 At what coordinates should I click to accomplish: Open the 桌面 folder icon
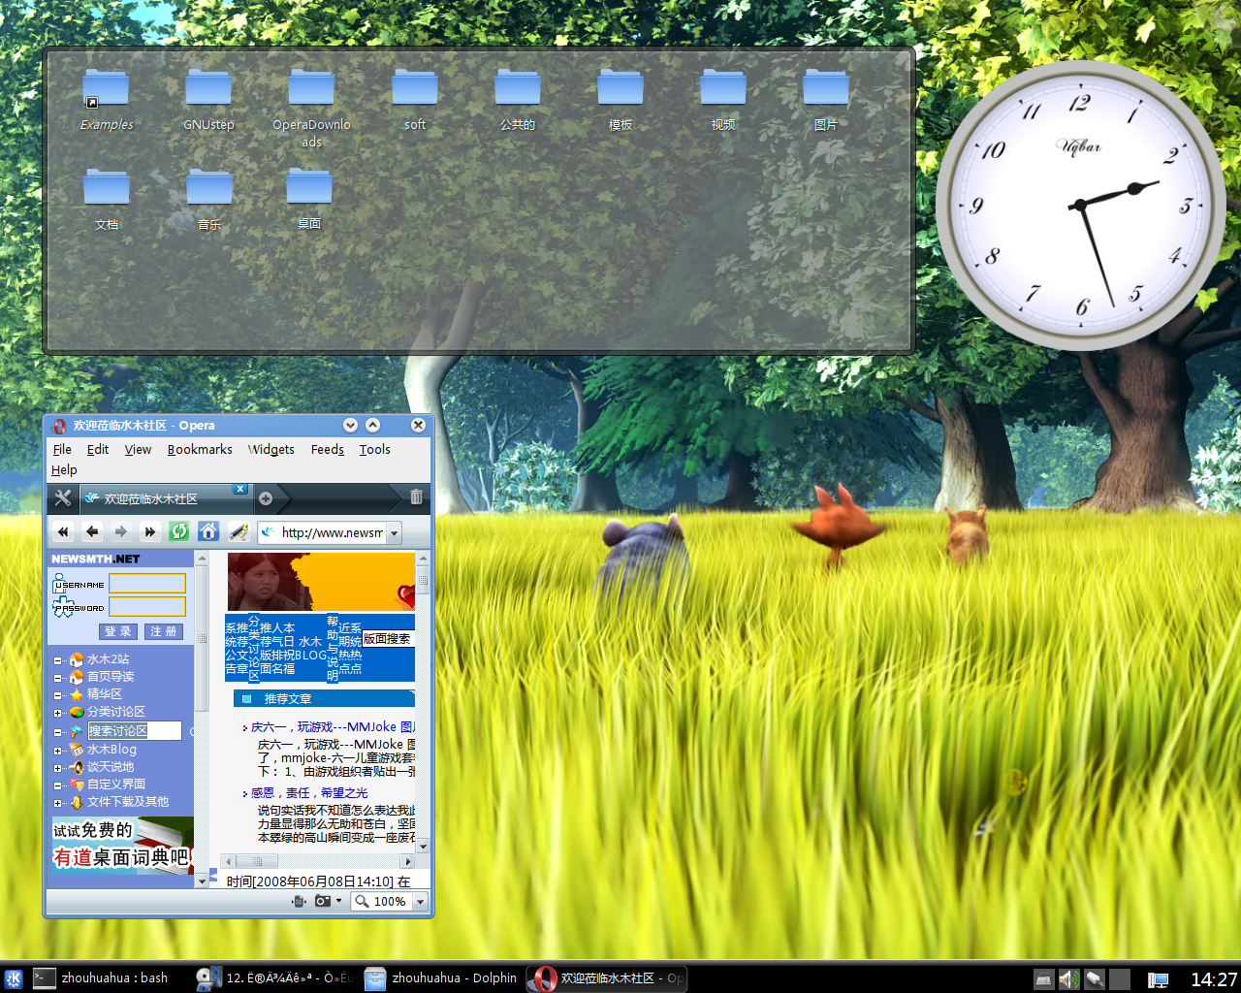309,200
